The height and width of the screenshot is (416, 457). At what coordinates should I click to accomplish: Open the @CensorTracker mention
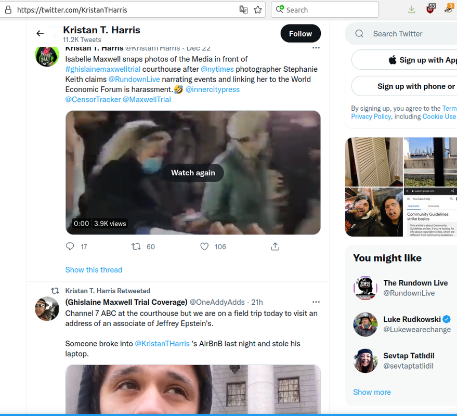(x=93, y=100)
